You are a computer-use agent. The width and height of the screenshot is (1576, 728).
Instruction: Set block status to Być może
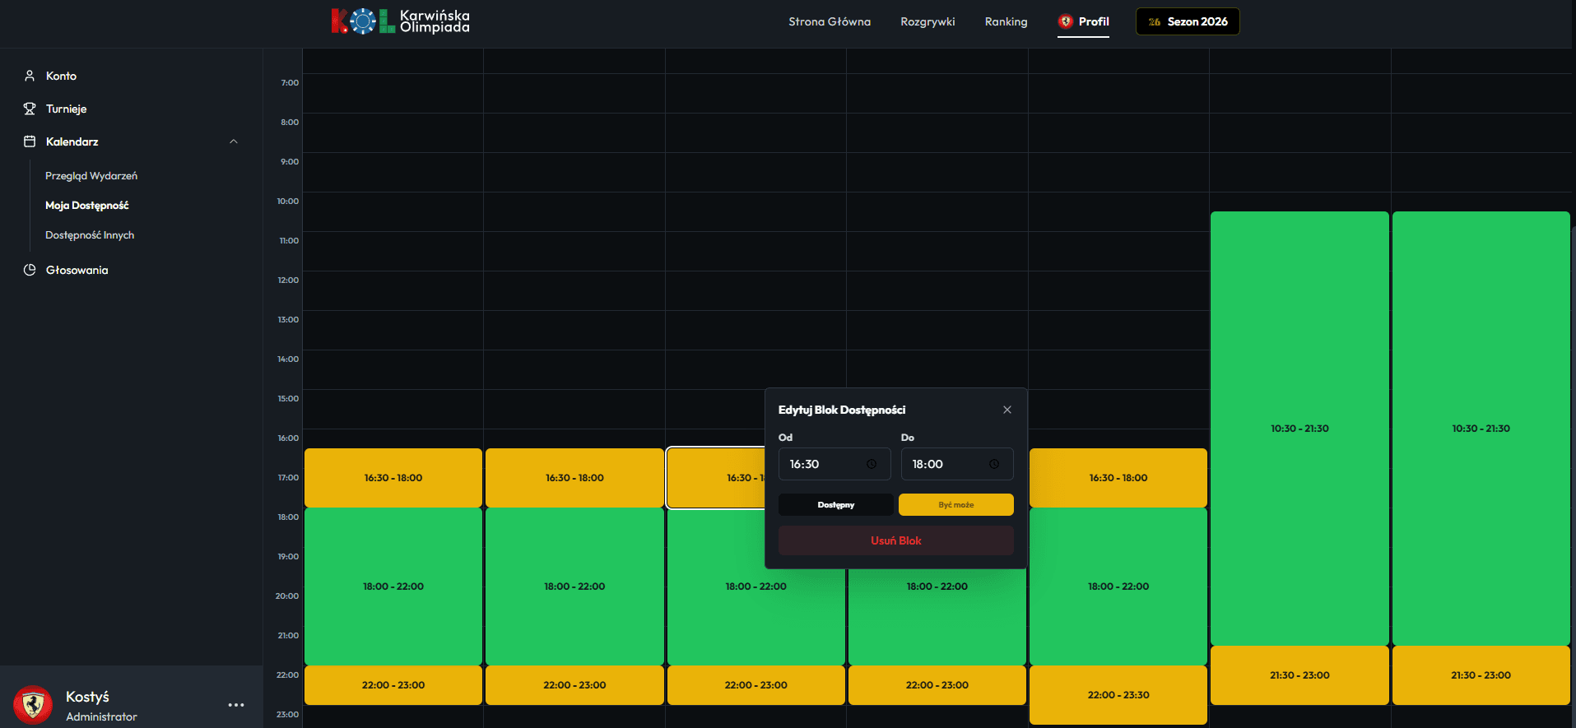coord(956,505)
